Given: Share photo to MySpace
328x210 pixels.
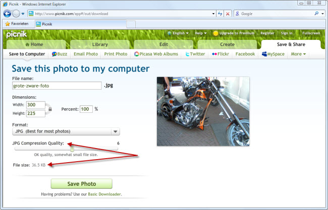Looking at the screenshot, I should (273, 54).
